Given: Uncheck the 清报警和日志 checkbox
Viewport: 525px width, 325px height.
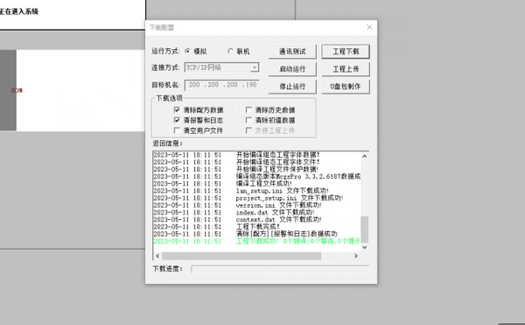Looking at the screenshot, I should point(177,120).
